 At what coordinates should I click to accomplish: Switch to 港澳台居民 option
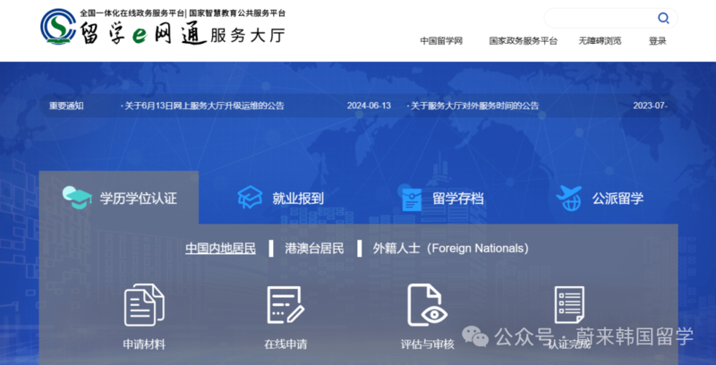click(x=314, y=248)
